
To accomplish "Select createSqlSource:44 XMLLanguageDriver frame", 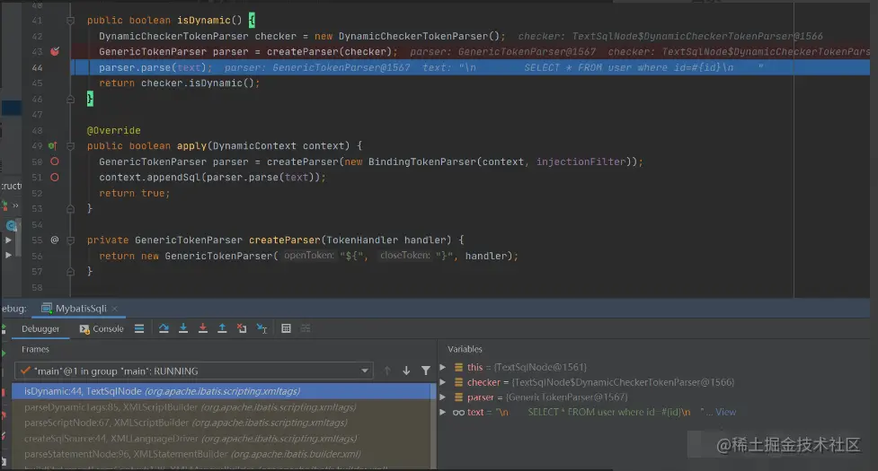I will point(224,439).
